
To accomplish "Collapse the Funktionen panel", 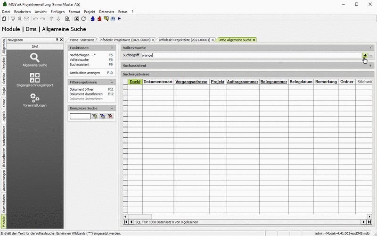I will 112,48.
